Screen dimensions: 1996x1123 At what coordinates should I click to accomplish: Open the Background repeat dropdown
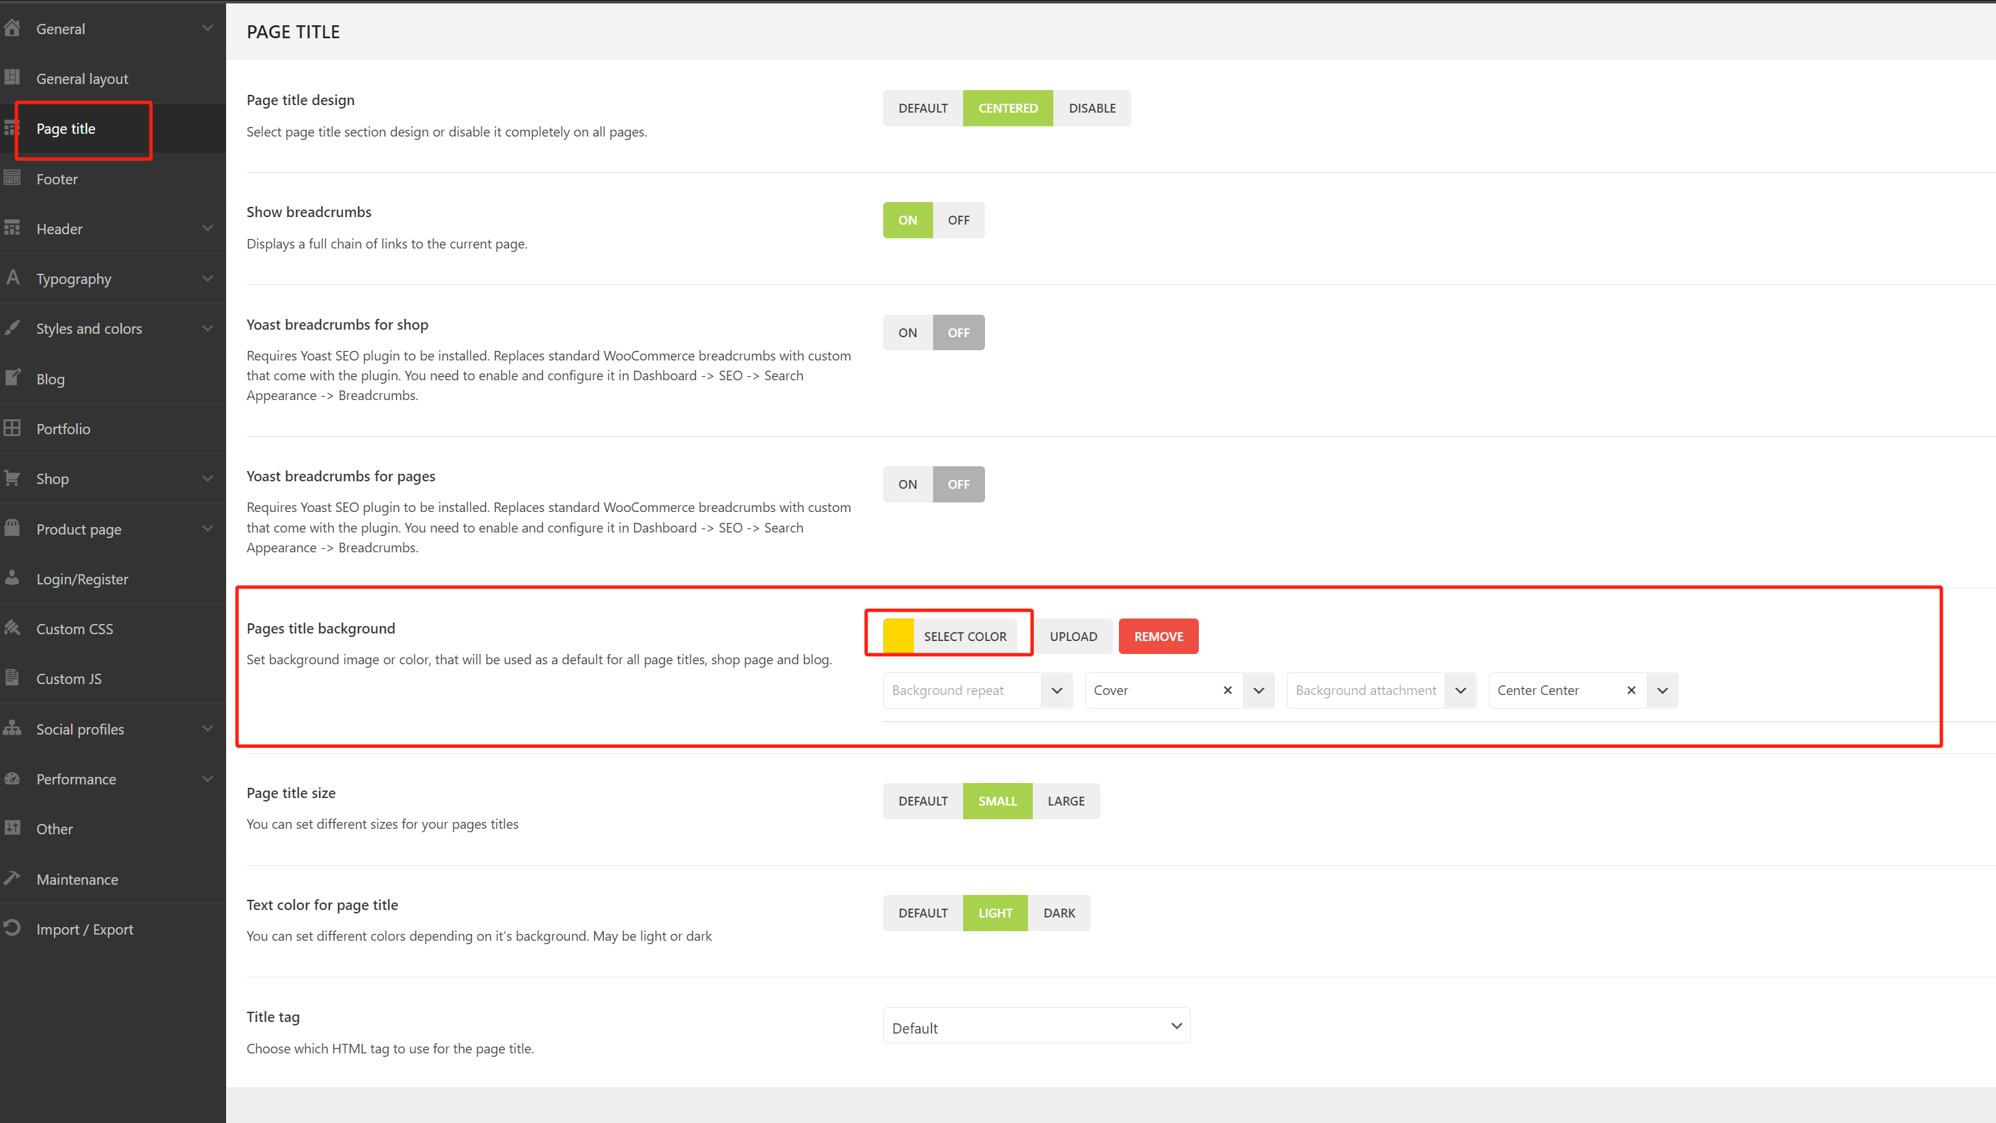pos(1055,690)
